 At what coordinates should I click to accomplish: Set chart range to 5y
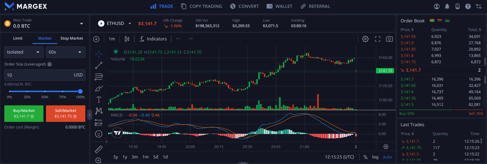tap(116, 157)
